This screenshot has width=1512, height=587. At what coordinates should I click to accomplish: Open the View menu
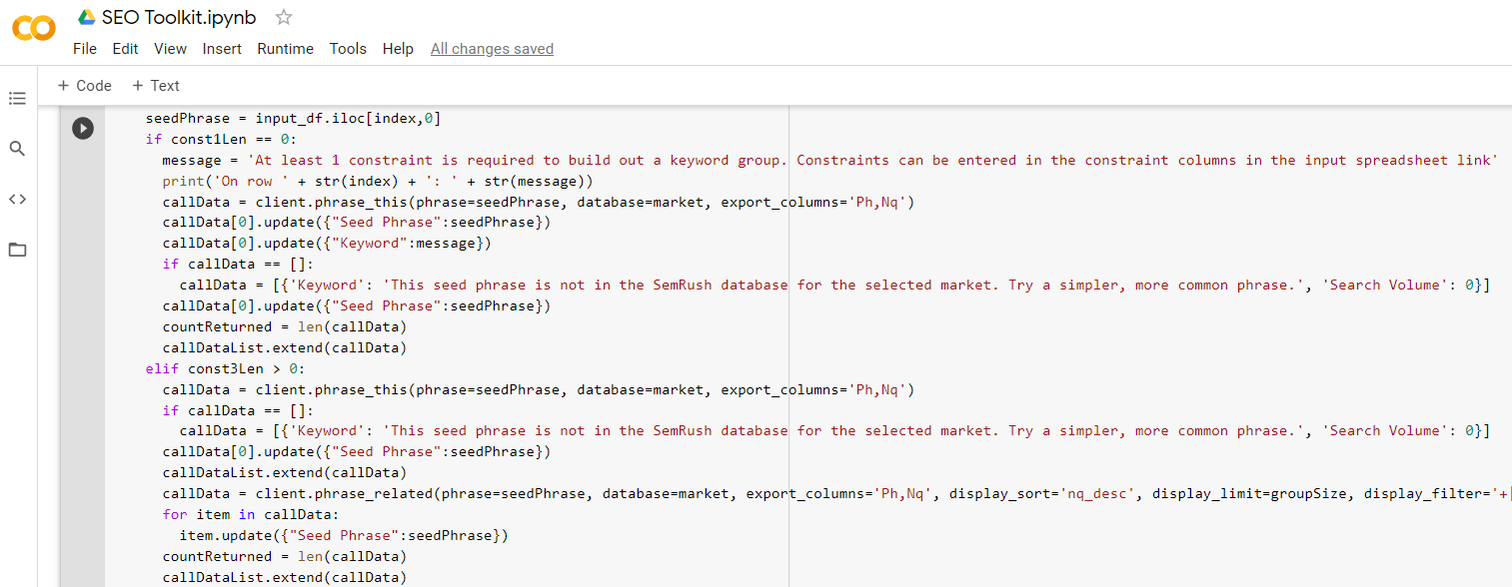point(170,49)
